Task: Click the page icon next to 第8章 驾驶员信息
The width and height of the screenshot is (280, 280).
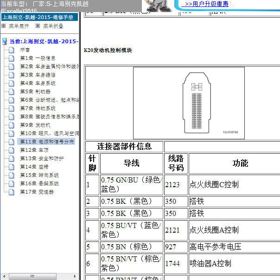Action: pos(12,117)
